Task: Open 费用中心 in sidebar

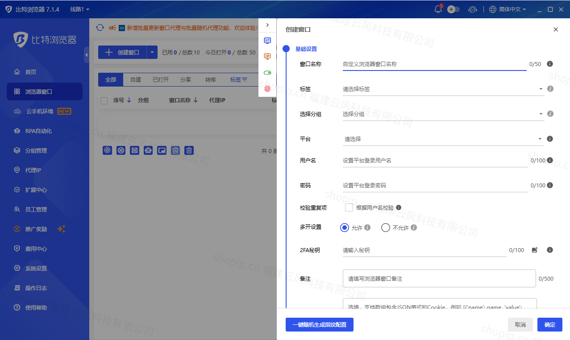Action: point(45,249)
